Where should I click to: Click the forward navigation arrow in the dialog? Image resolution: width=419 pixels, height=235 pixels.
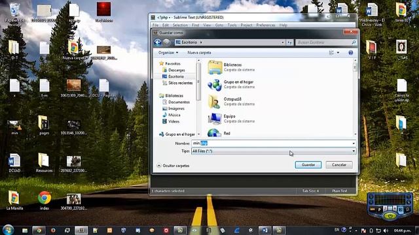click(x=166, y=42)
